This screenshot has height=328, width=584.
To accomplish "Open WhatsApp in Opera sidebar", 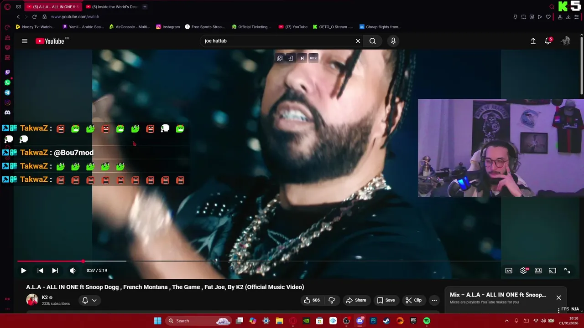I will tap(7, 82).
